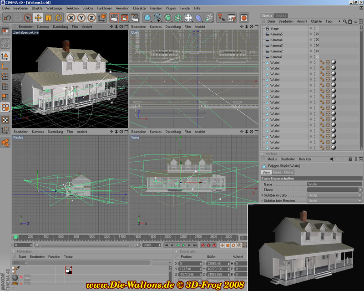
Task: Click the zoom-view icon of Vorne viewport
Action: [x=247, y=132]
